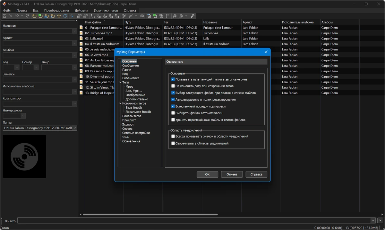Click the horizontal scrollbar of the file list
Image resolution: width=385 pixels, height=230 pixels.
click(150, 214)
